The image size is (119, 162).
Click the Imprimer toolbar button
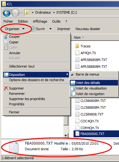tap(64, 29)
